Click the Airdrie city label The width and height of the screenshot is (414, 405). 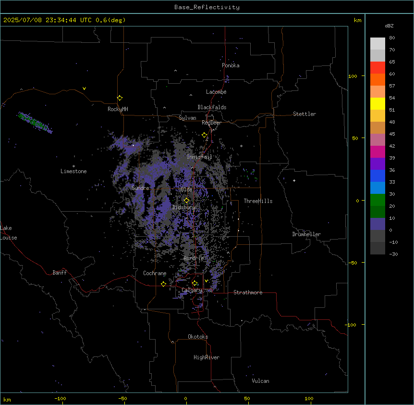point(194,258)
